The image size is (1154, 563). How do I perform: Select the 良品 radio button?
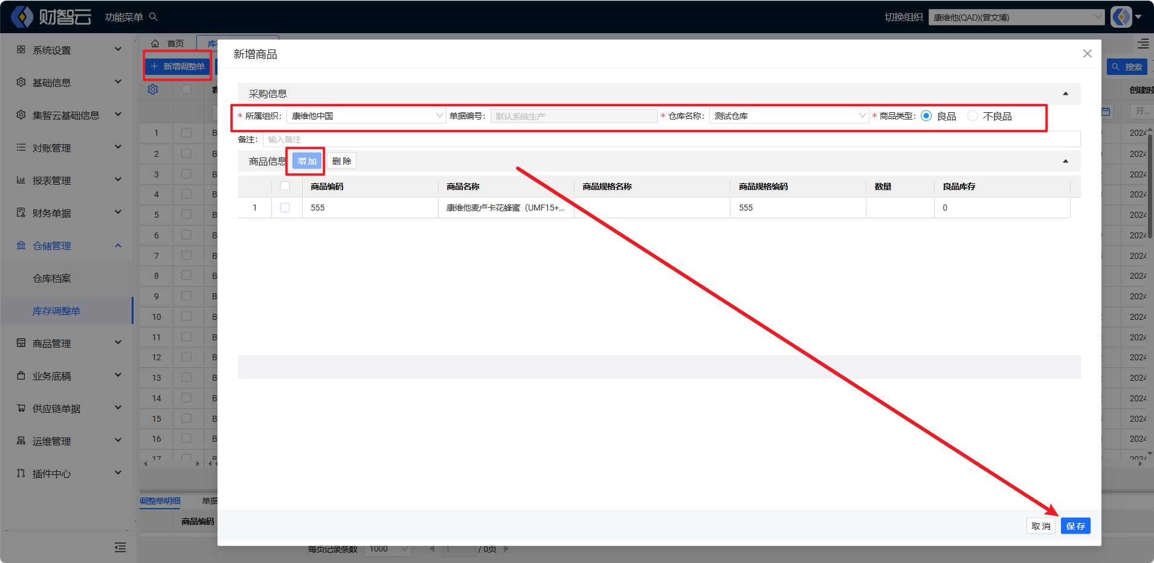[x=926, y=116]
